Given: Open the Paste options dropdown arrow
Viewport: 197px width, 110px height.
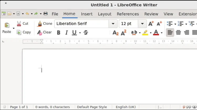Looking at the screenshot, I should click(14, 28).
